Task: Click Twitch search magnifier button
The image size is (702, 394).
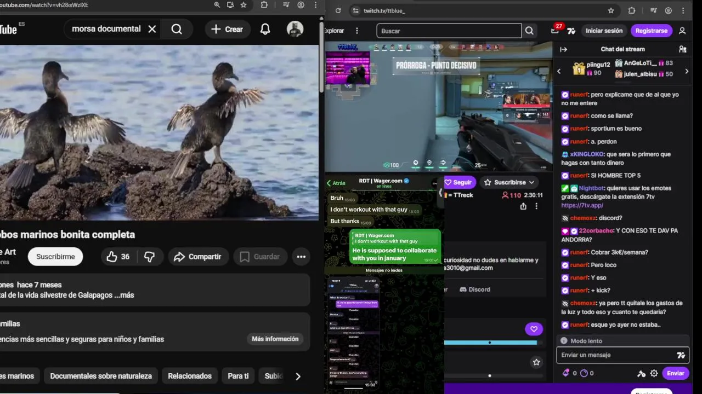Action: click(529, 31)
